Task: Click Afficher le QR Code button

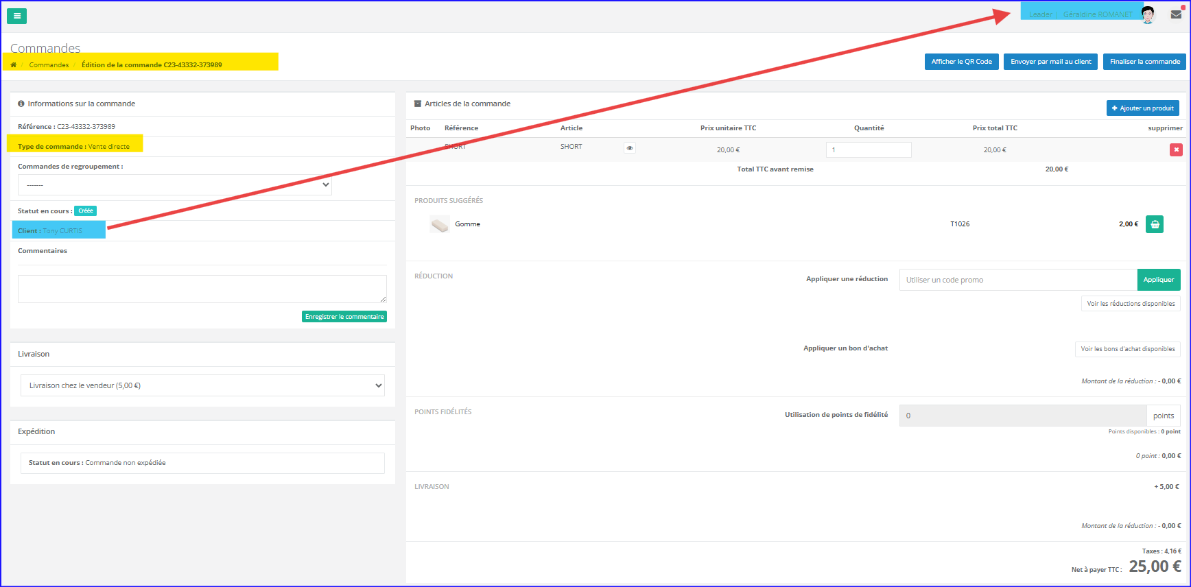Action: (x=961, y=62)
